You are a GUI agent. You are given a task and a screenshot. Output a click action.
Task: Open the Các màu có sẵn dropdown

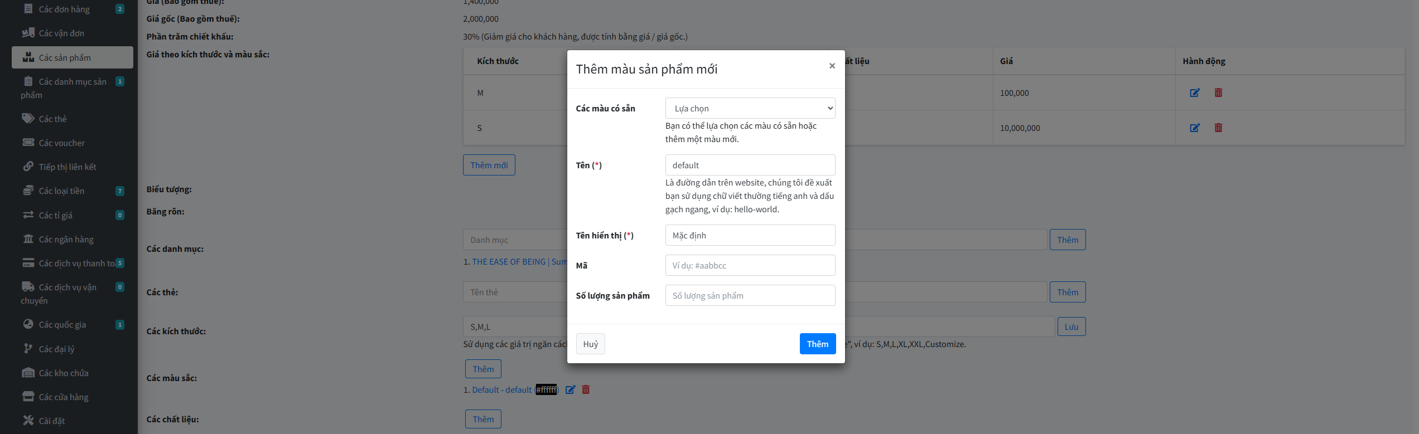(750, 109)
